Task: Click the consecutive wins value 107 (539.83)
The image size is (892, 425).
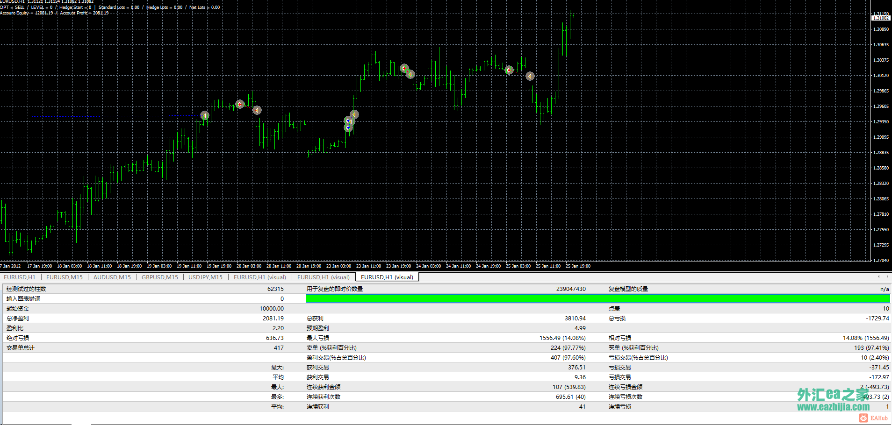Action: coord(569,387)
